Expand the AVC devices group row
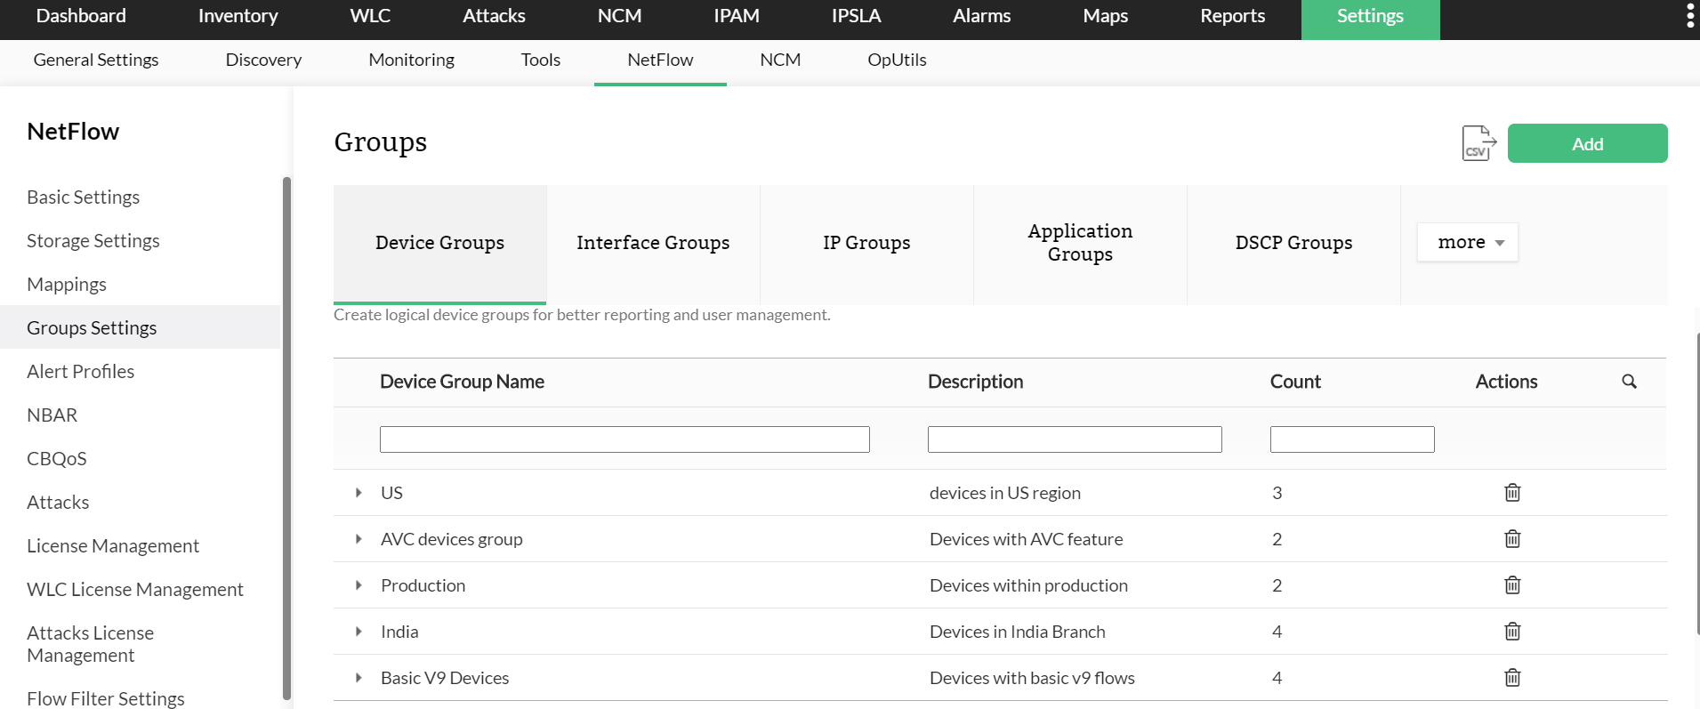This screenshot has width=1700, height=709. click(x=359, y=539)
